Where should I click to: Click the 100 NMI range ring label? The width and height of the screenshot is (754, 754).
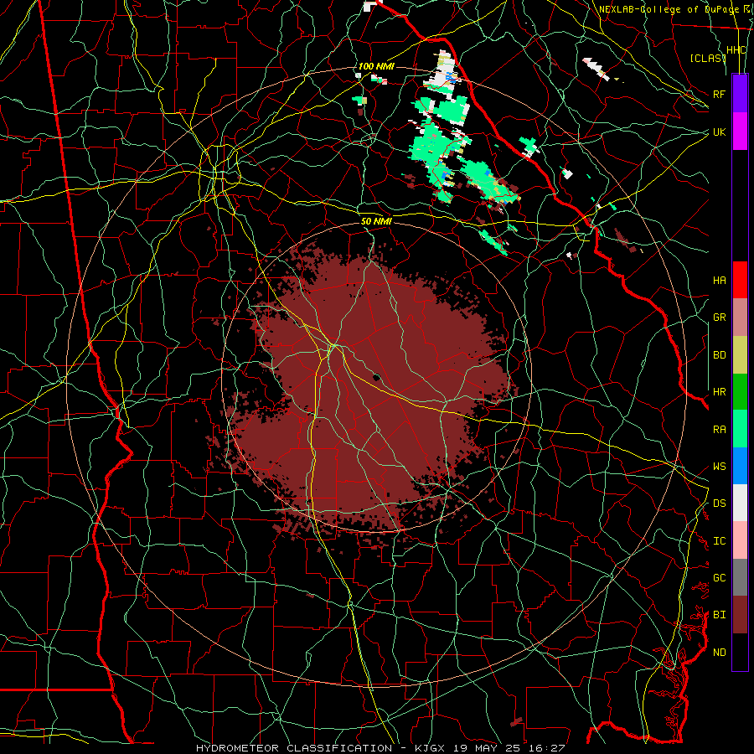click(x=376, y=66)
